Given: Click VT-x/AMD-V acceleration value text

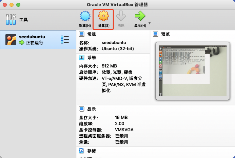Looking at the screenshot, I should click(124, 84).
